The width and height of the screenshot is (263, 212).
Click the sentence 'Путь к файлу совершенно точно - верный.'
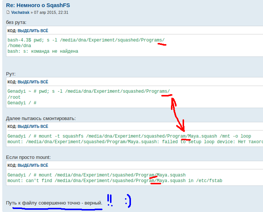coord(54,203)
